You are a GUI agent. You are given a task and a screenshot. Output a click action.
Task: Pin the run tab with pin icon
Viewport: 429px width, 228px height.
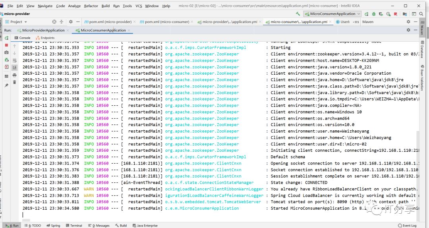point(7,85)
